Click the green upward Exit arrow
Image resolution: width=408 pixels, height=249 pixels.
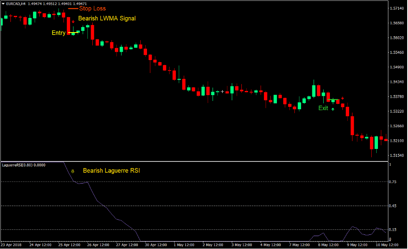pyautogui.click(x=333, y=109)
